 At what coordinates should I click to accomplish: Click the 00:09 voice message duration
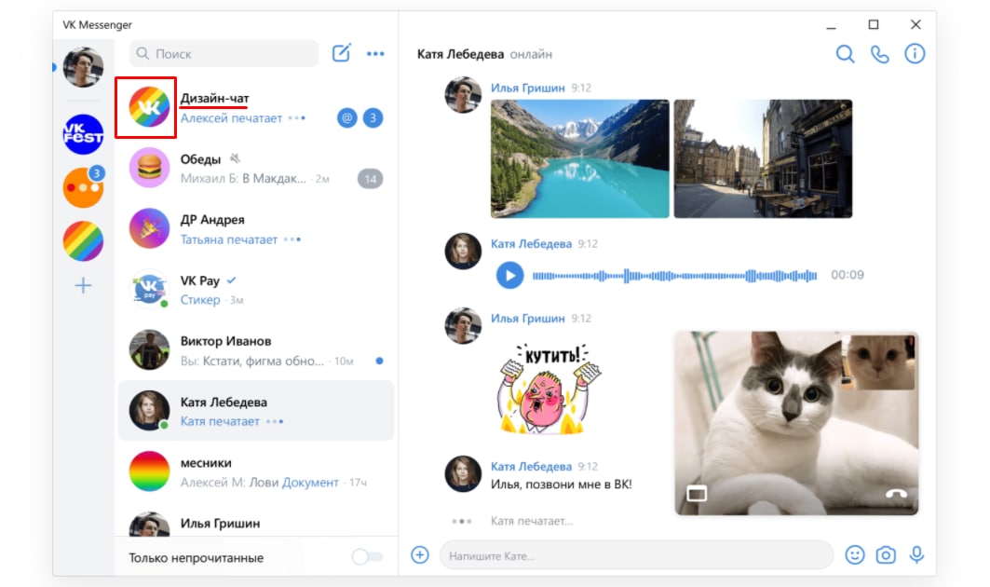coord(848,275)
